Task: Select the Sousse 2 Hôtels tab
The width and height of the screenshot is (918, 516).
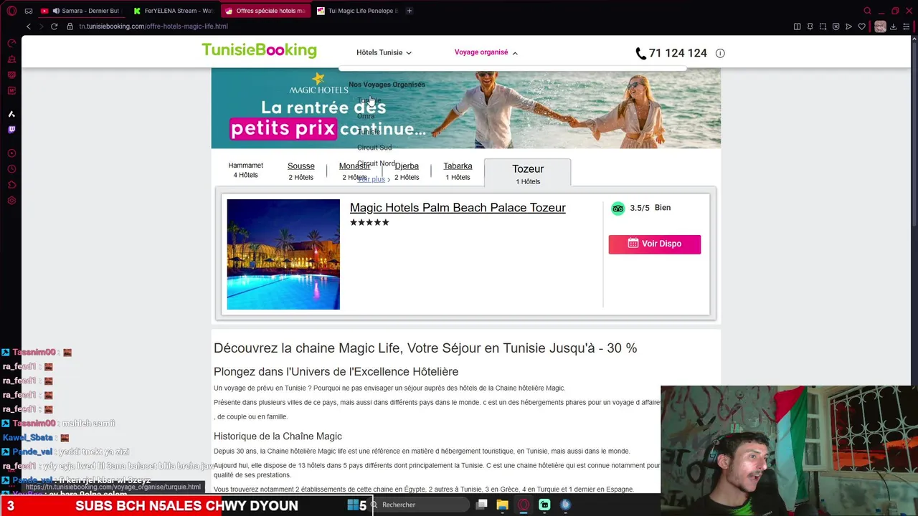Action: (301, 171)
